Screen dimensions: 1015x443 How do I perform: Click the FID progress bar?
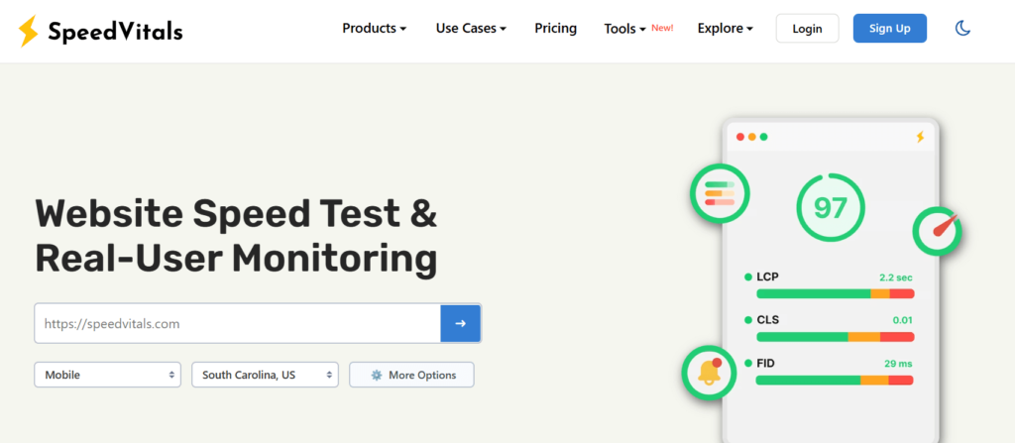coord(835,381)
